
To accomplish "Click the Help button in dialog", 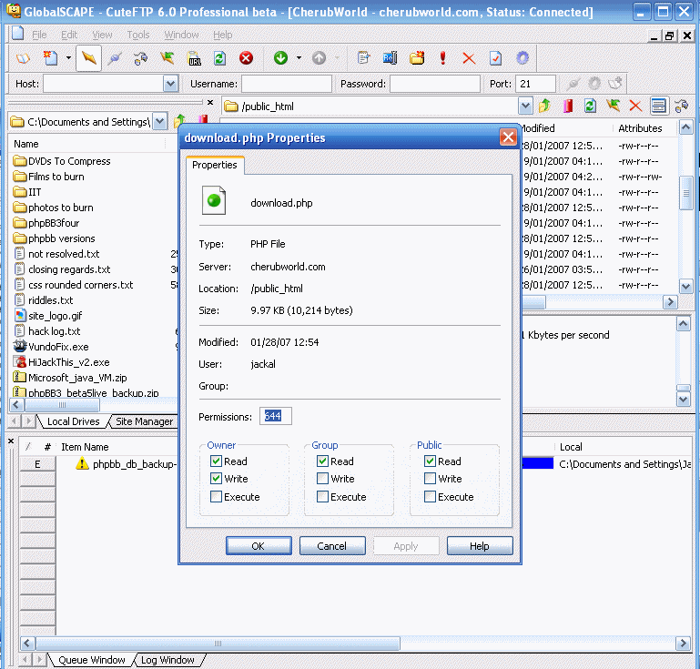I will 480,546.
